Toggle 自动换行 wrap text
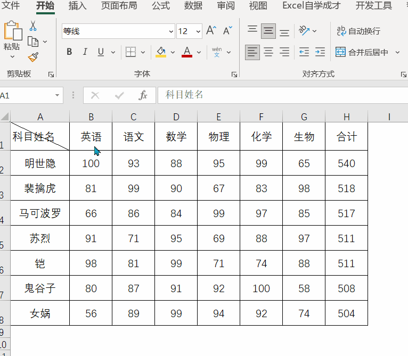Image resolution: width=408 pixels, height=356 pixels. [358, 31]
